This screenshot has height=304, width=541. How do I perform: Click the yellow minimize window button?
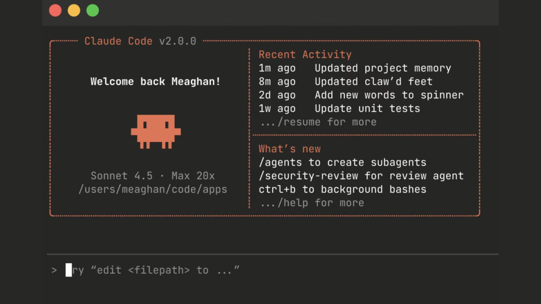coord(74,11)
